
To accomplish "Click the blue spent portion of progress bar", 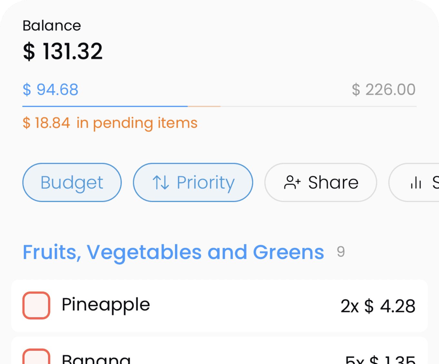I will click(105, 106).
